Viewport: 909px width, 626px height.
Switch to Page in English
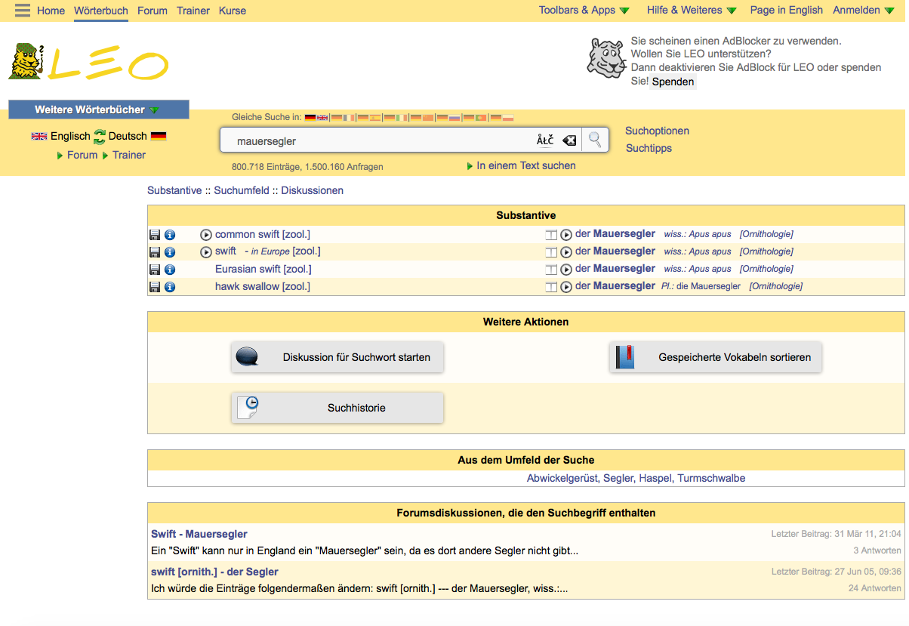click(x=786, y=10)
